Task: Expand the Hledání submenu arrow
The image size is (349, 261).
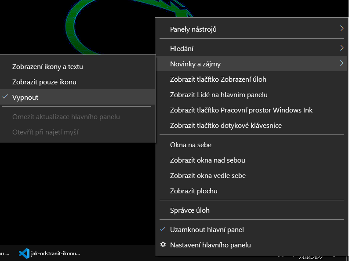Action: point(342,47)
